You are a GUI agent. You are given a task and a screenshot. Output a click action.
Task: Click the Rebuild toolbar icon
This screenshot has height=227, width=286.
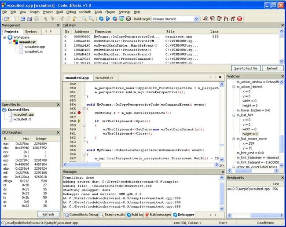(121, 19)
